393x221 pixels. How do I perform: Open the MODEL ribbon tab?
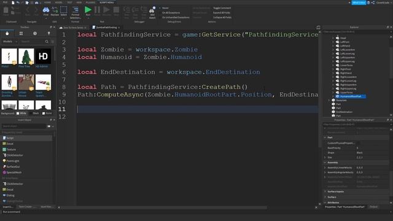pos(59,2)
